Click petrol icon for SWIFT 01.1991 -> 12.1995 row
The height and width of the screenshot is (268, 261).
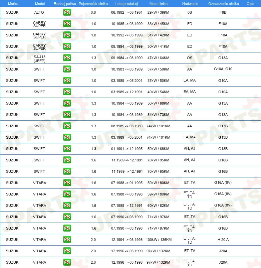(x=67, y=149)
